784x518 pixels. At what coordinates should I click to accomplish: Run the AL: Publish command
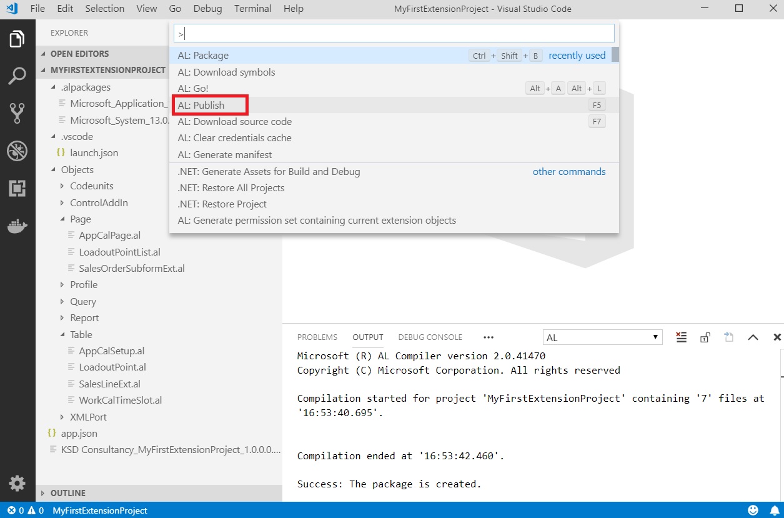tap(210, 104)
